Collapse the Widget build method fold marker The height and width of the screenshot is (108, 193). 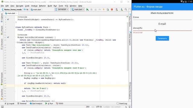pos(15,37)
